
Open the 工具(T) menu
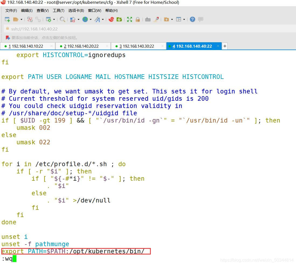pyautogui.click(x=58, y=11)
